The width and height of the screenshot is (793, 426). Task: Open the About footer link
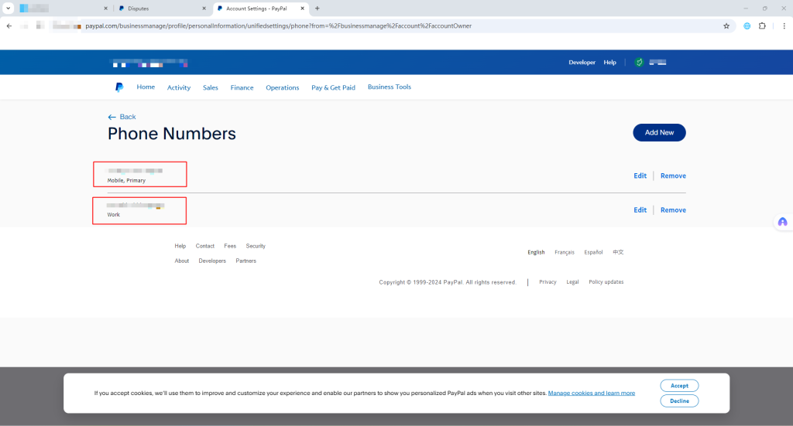click(x=181, y=261)
